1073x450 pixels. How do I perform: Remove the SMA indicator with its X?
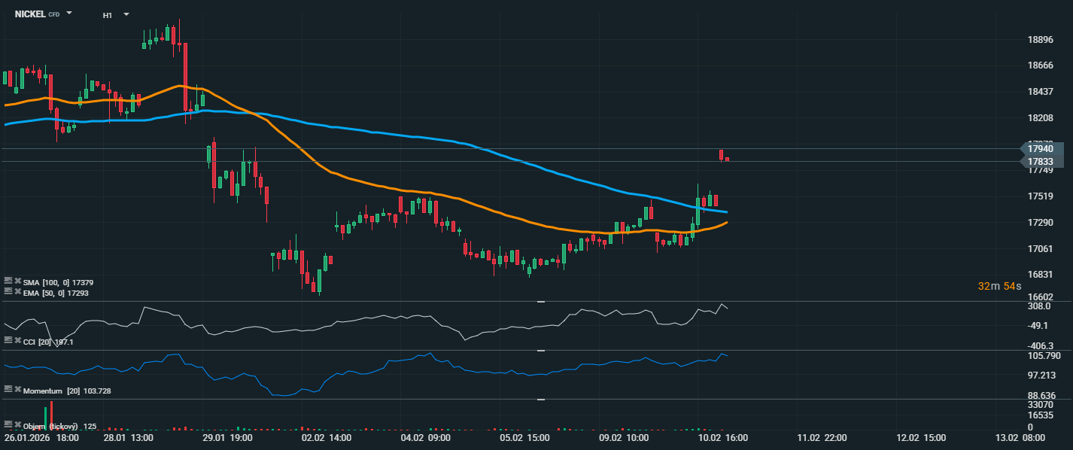pyautogui.click(x=17, y=281)
